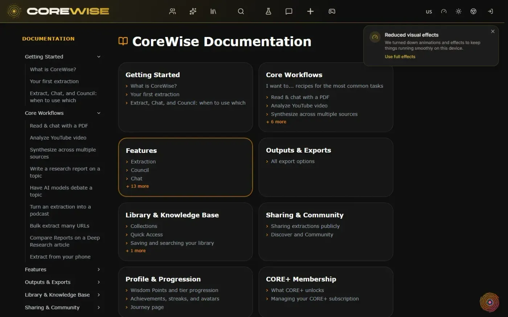Open sidebar Extract, Chat, and Council page
The image size is (508, 317).
pos(63,97)
